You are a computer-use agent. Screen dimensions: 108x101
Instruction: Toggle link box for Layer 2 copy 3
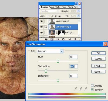46,21
